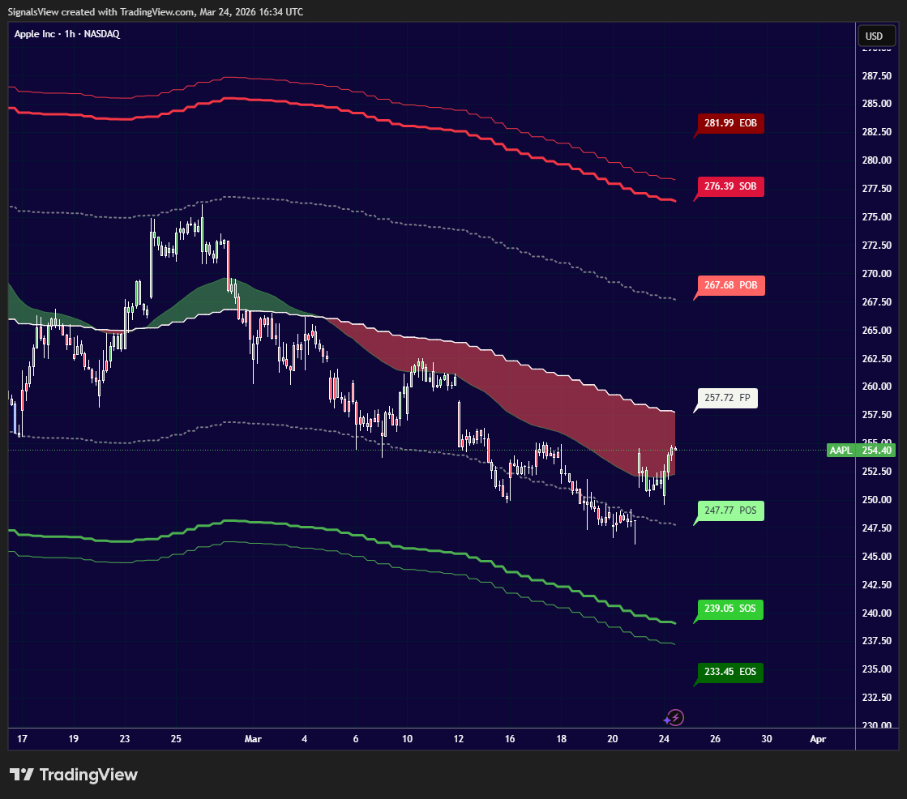Click the white 257.72 FP label
The width and height of the screenshot is (907, 799).
point(727,398)
